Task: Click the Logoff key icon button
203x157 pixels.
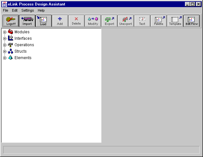Action: [x=11, y=21]
